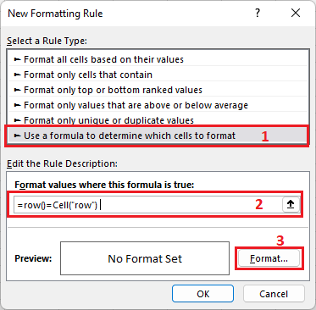This screenshot has width=316, height=310.
Task: Open the Format... options button
Action: click(269, 258)
